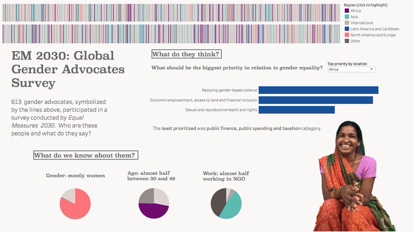This screenshot has width=413, height=232.
Task: Select the Other region legend square
Action: (346, 41)
